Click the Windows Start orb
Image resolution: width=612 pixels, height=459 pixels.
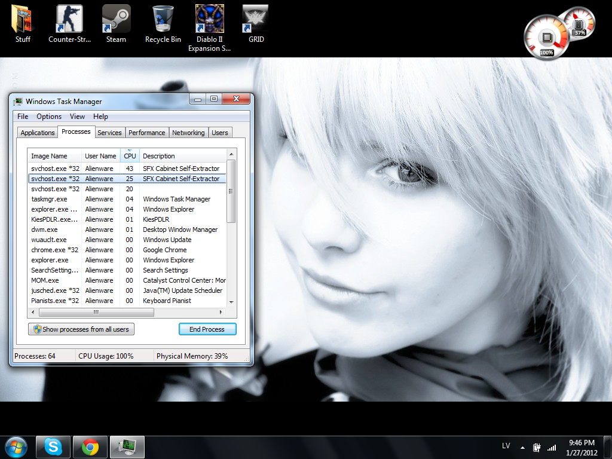click(16, 446)
